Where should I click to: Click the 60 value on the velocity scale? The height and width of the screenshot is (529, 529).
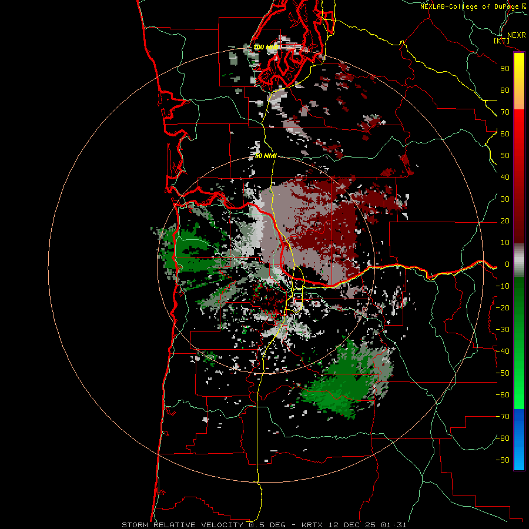[505, 134]
